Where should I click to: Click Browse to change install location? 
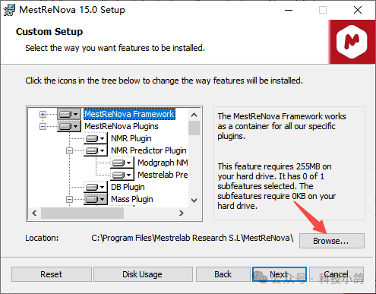point(332,241)
